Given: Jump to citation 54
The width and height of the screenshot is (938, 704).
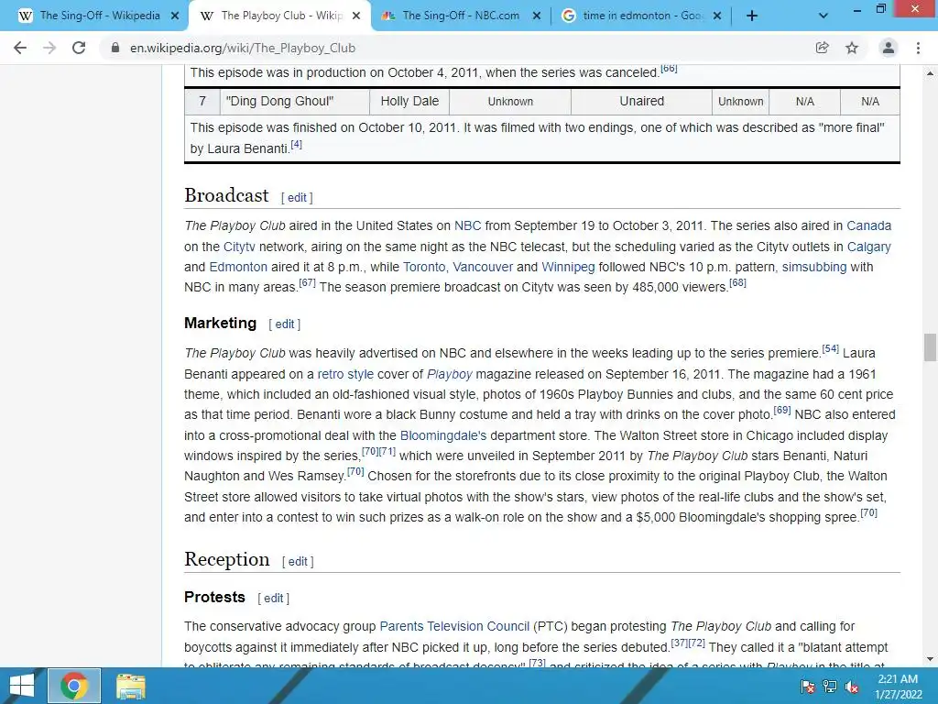Looking at the screenshot, I should click(830, 348).
